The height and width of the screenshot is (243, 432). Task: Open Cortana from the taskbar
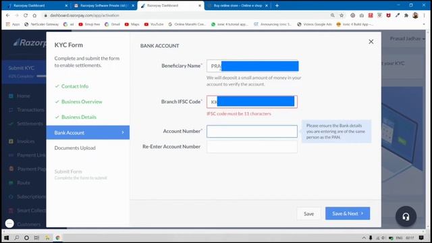pos(26,238)
